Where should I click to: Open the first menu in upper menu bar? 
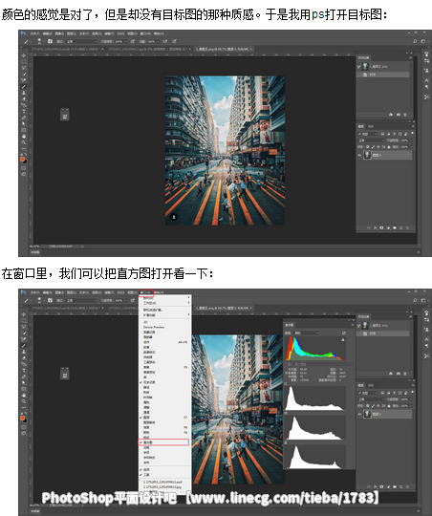(35, 33)
